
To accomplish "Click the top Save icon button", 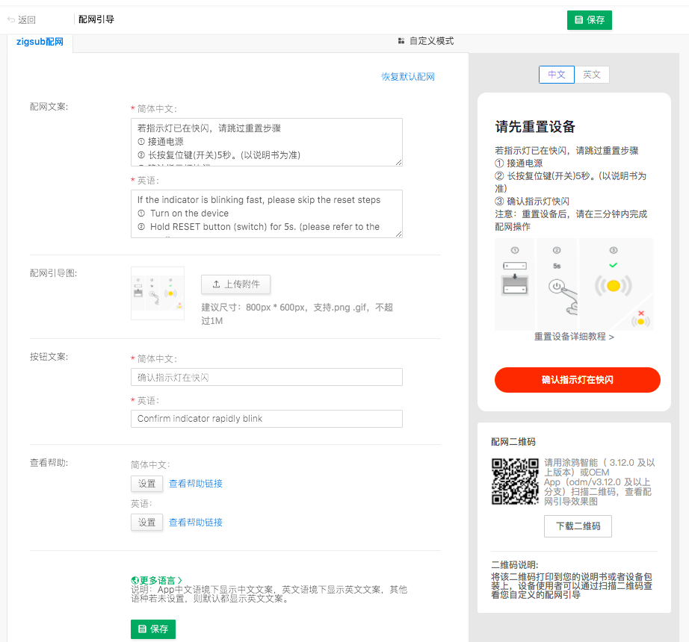I will tap(579, 20).
